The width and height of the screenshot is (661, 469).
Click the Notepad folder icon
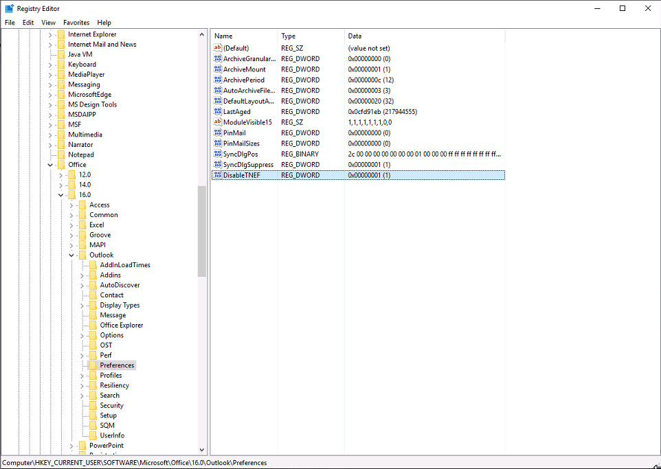pos(61,155)
